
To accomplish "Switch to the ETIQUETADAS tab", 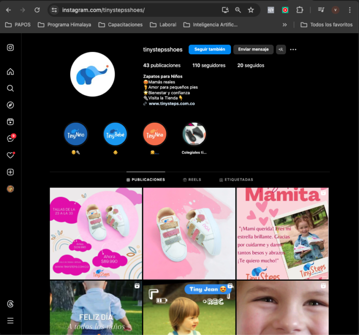I will pyautogui.click(x=236, y=180).
